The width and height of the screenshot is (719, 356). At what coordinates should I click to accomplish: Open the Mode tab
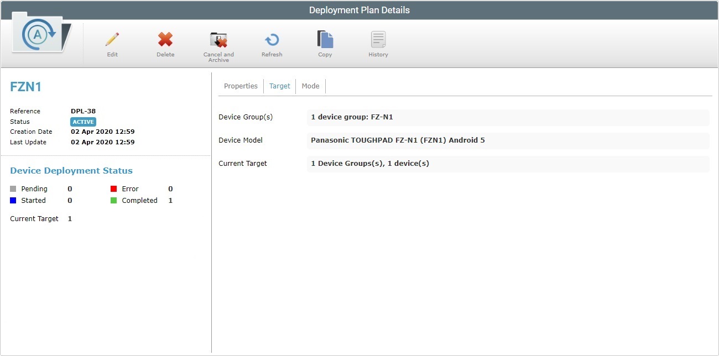(310, 86)
